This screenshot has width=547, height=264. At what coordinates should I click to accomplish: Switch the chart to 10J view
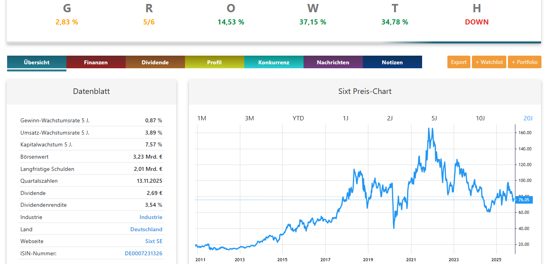[480, 118]
